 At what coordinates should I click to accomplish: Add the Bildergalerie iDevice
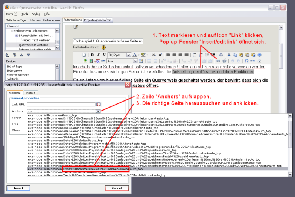pyautogui.click(x=14, y=71)
